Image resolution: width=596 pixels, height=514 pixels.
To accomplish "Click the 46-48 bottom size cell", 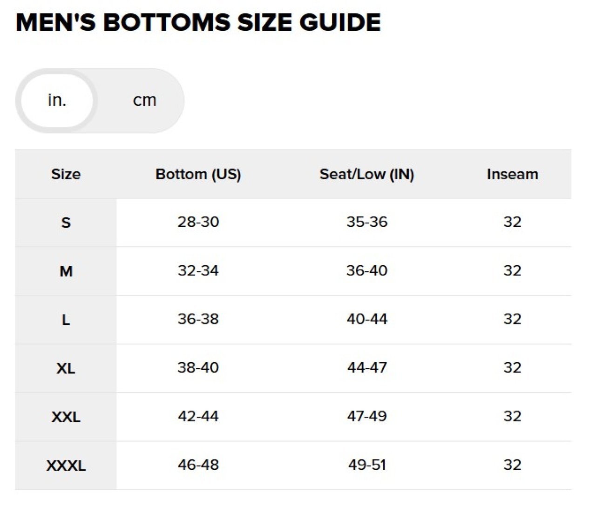I will [x=198, y=465].
